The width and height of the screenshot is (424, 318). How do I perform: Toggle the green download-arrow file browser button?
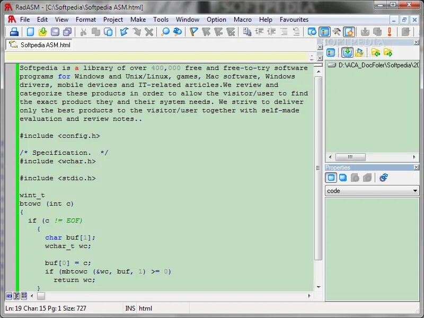(x=347, y=52)
